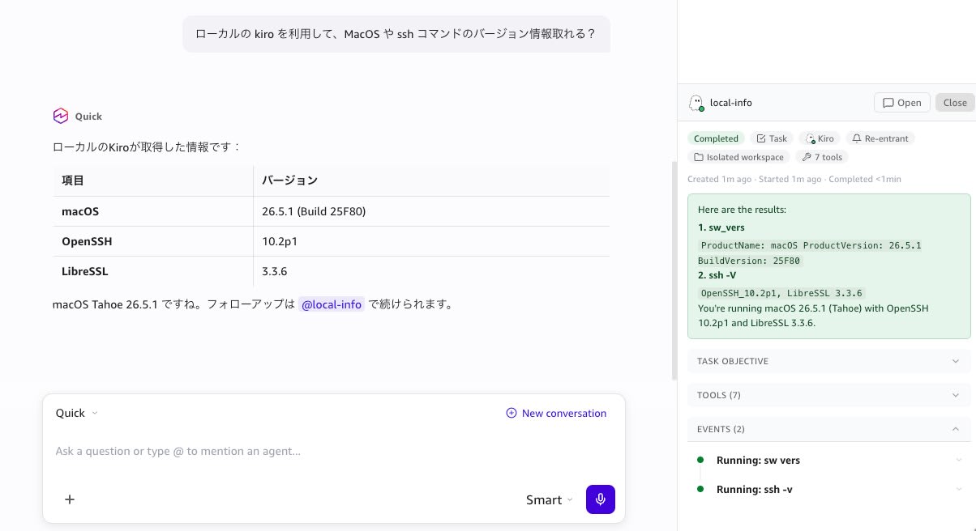Viewport: 976px width, 531px height.
Task: Click the LibreSSL row label
Action: [85, 271]
